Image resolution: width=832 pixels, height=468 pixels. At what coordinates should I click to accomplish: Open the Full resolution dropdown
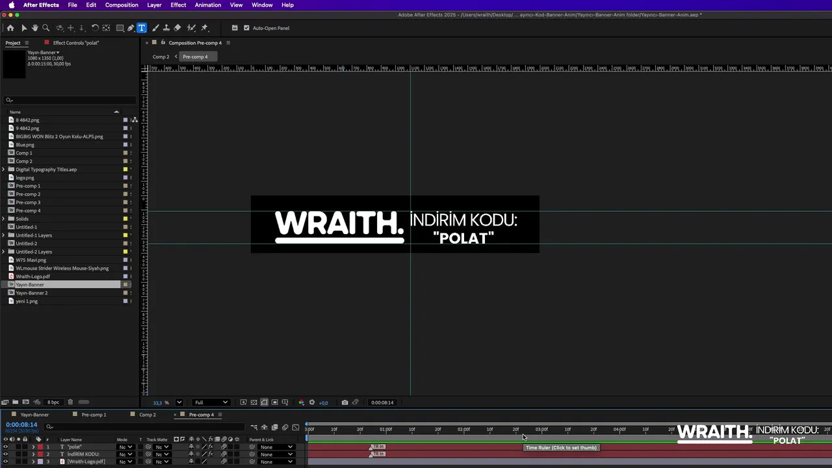(211, 402)
